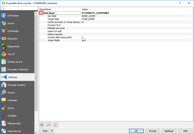194x134 pixels.
Task: Open Formulaire d'attributs section
Action: pyautogui.click(x=17, y=69)
